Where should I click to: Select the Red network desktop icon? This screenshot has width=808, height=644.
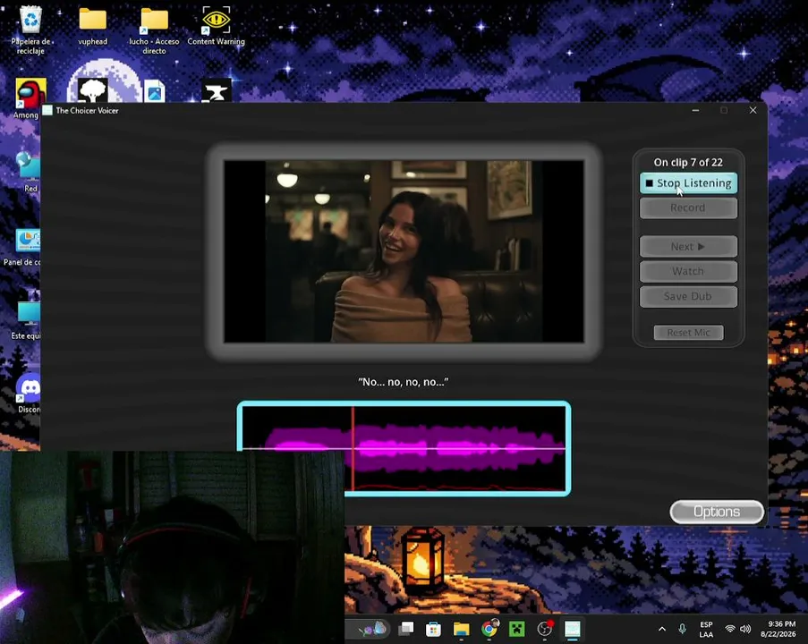(x=29, y=173)
